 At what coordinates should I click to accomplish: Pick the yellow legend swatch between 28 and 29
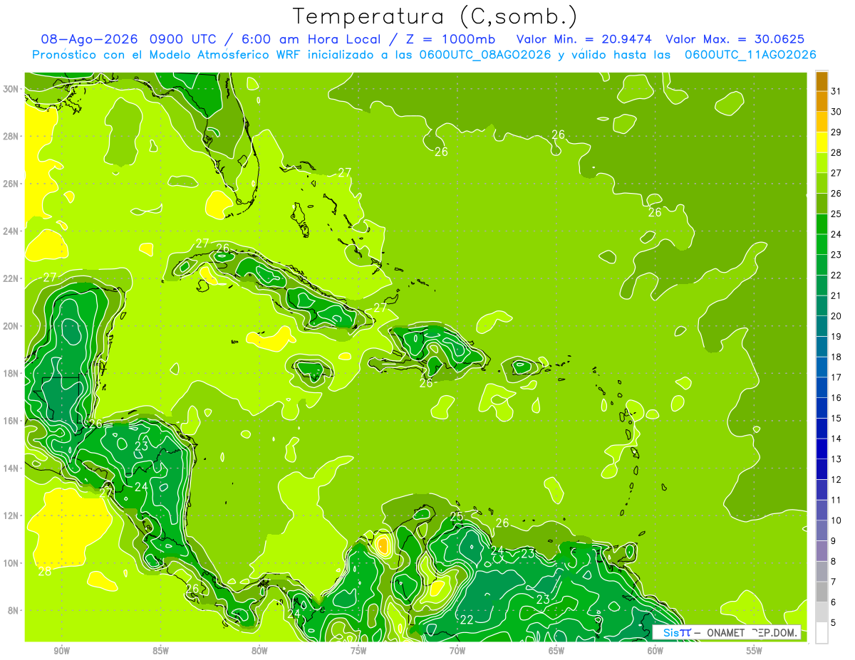click(x=822, y=142)
